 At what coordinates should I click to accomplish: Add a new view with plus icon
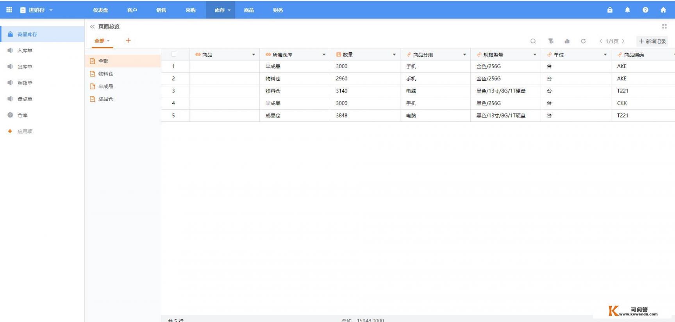[x=128, y=40]
